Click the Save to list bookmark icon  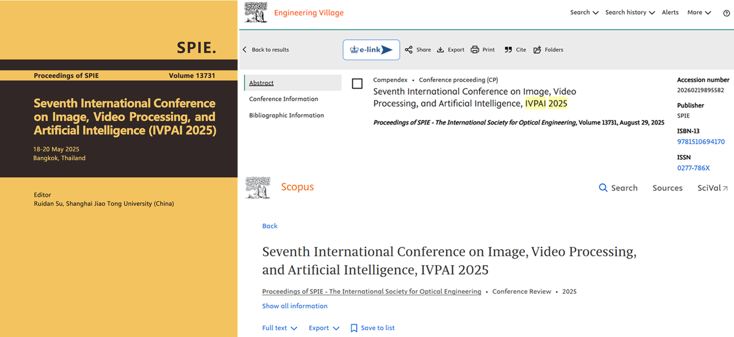click(x=354, y=328)
